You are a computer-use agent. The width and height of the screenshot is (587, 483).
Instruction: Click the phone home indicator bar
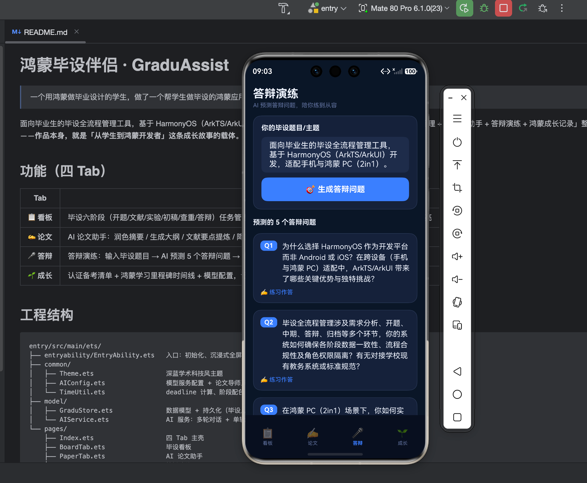(335, 454)
